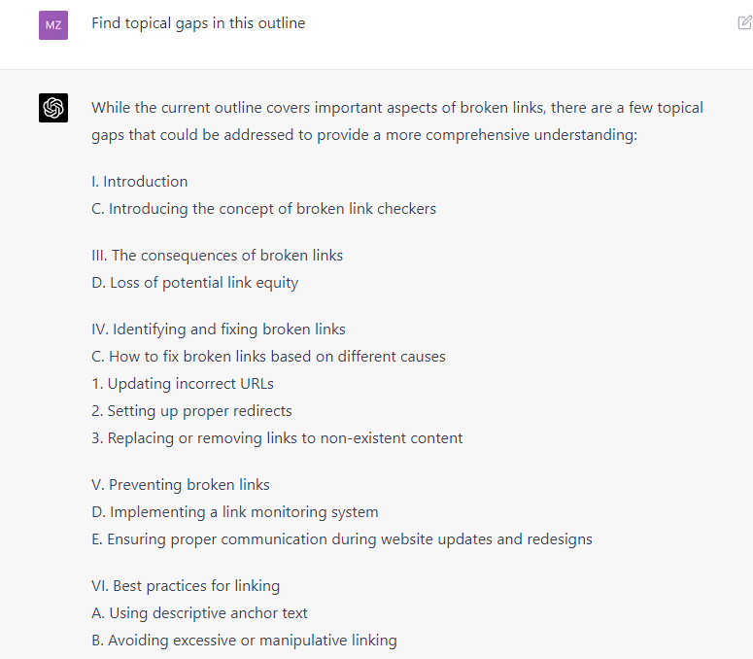Click "Introducing the concept of broken link checkers"
This screenshot has height=659, width=753.
[x=263, y=209]
